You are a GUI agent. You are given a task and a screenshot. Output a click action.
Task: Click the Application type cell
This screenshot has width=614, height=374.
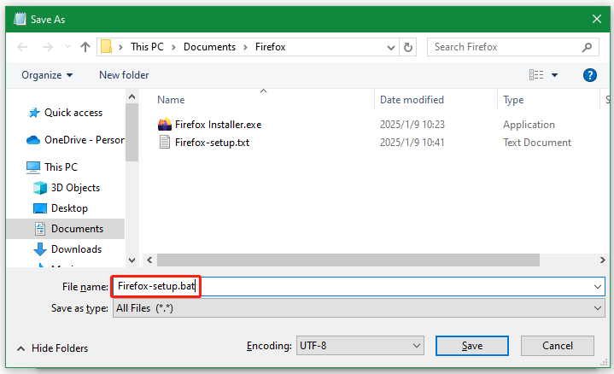click(529, 125)
